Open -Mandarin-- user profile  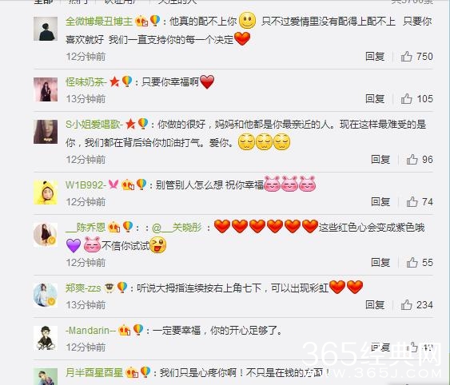[90, 331]
